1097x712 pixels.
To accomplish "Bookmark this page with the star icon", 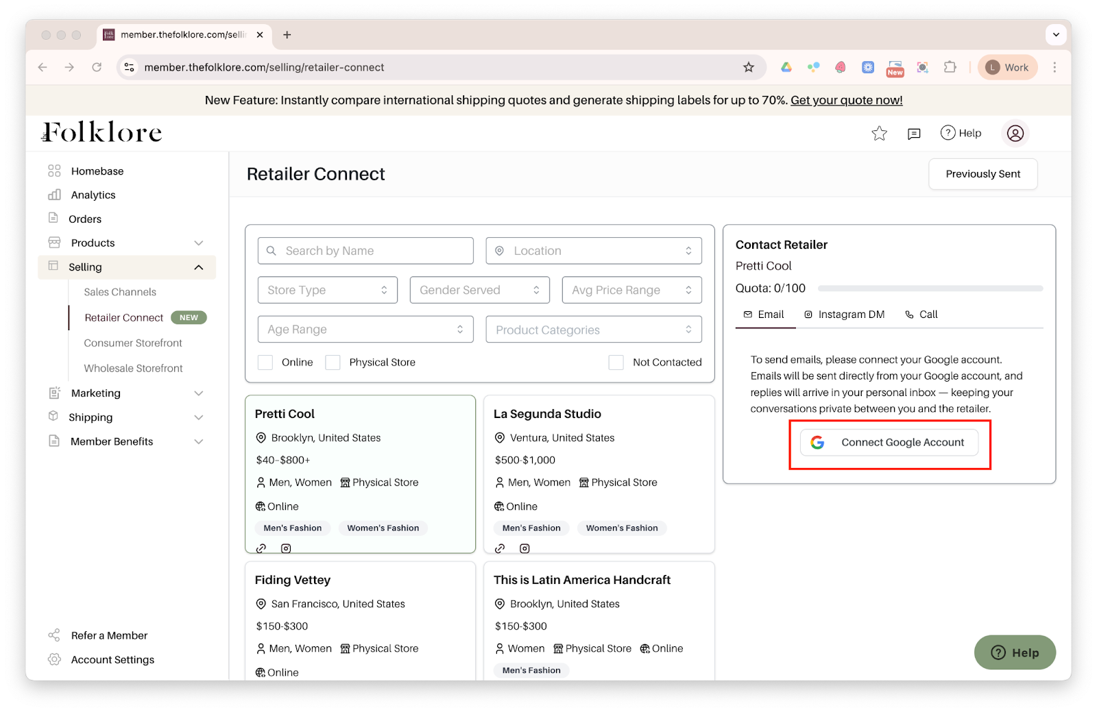I will [749, 67].
